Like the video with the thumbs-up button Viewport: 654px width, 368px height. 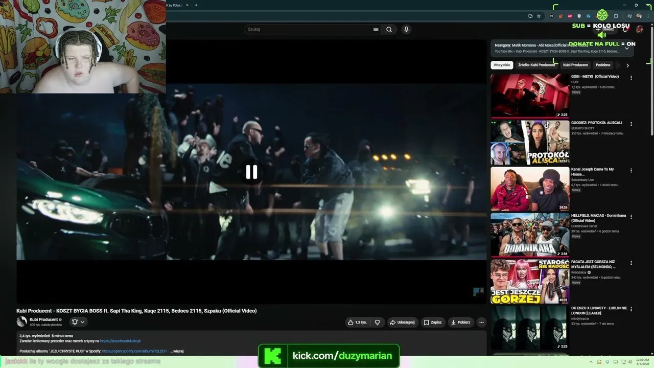click(357, 323)
